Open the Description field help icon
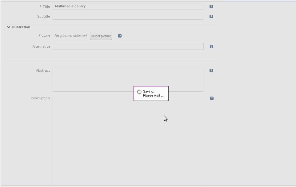 tap(212, 98)
